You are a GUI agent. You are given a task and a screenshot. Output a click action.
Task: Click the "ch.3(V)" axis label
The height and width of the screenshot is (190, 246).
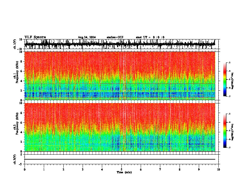point(15,159)
